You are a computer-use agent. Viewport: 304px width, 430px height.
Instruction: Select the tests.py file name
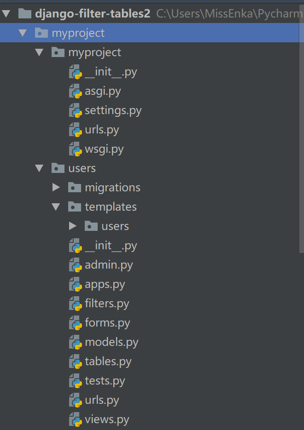click(x=105, y=381)
